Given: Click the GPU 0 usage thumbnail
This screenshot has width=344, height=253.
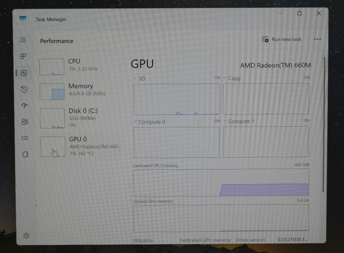Looking at the screenshot, I should [x=53, y=146].
